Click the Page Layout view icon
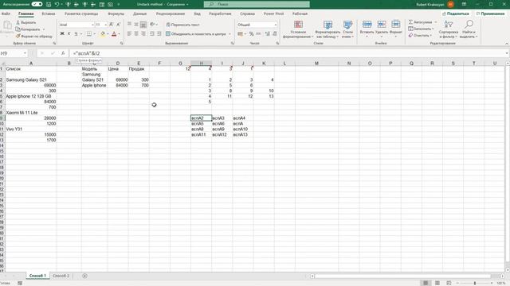Viewport: 510px width, 286px height. (437, 283)
